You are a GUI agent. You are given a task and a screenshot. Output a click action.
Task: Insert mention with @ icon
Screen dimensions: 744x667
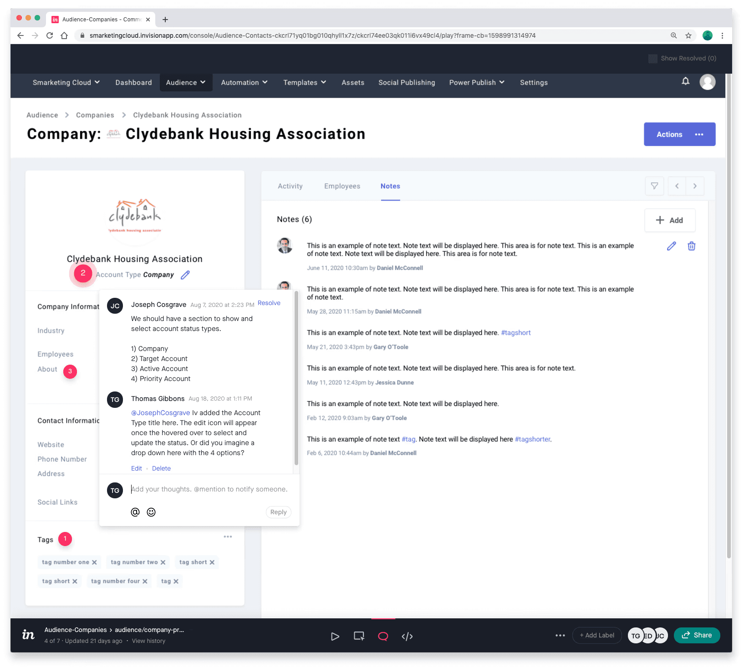tap(135, 512)
